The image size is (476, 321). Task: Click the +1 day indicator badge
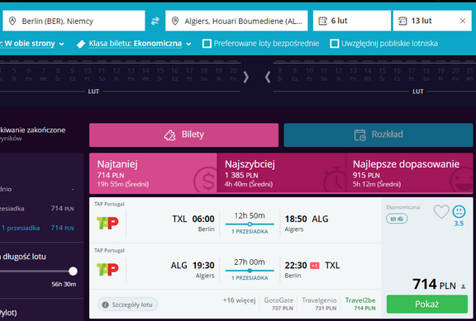coord(315,266)
